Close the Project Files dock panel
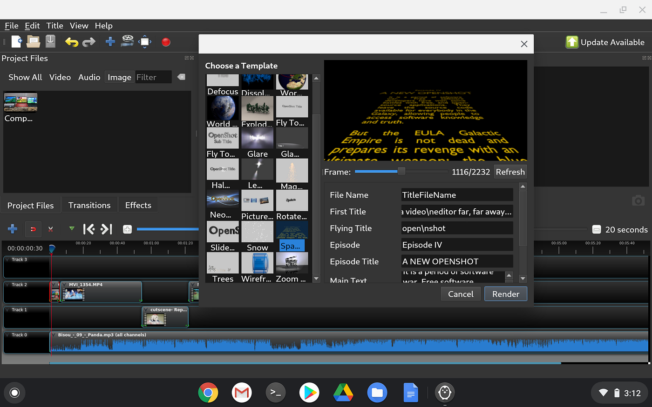Image resolution: width=652 pixels, height=407 pixels. pos(191,58)
